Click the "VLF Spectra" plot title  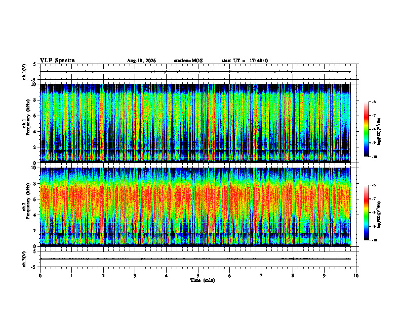pos(57,61)
